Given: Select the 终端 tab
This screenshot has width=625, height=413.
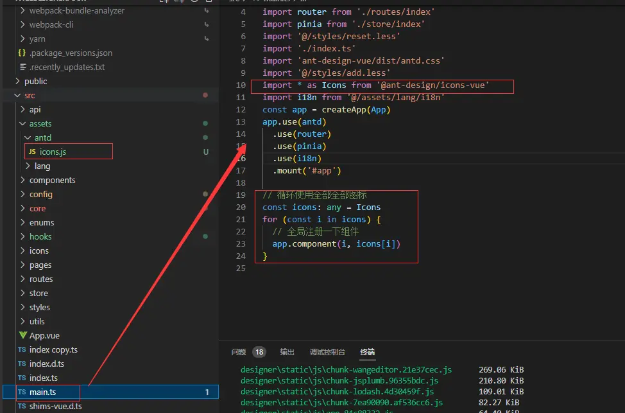Looking at the screenshot, I should tap(368, 352).
